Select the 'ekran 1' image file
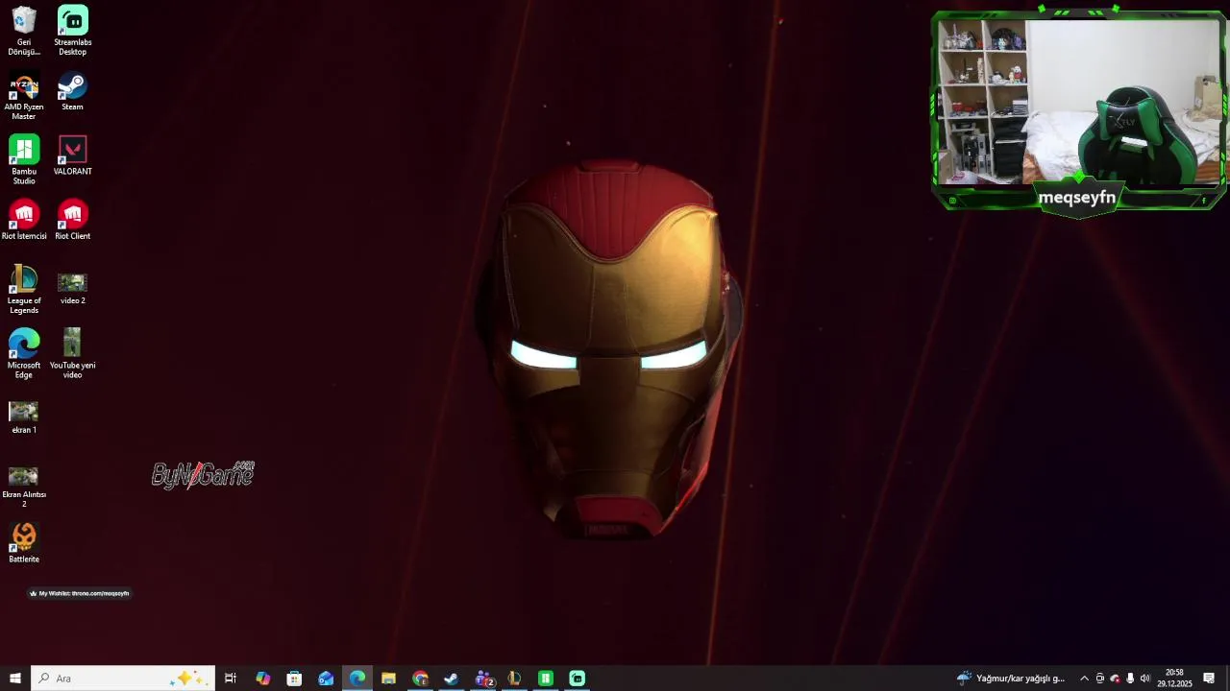This screenshot has height=691, width=1230. (x=24, y=417)
